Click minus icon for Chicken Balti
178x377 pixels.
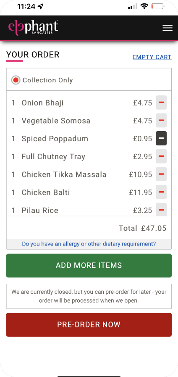[161, 192]
